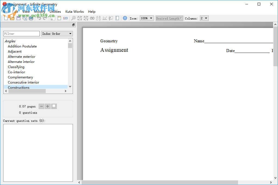The image size is (278, 185).
Task: Click topic list scroll down arrow
Action: [70, 87]
